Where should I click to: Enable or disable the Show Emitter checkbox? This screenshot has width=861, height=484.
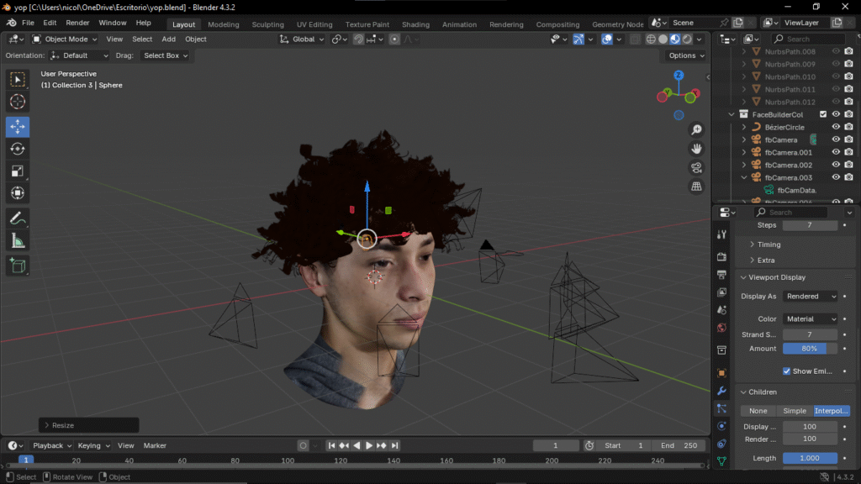786,371
